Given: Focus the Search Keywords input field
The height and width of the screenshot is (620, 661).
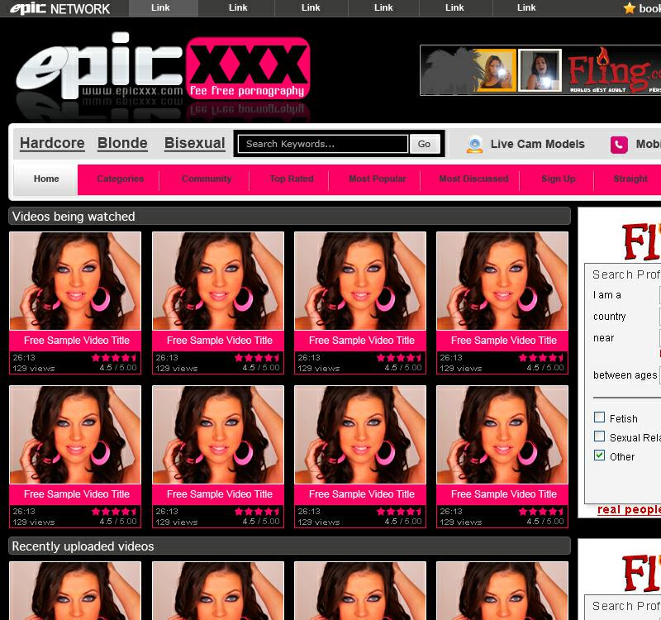Looking at the screenshot, I should point(323,144).
